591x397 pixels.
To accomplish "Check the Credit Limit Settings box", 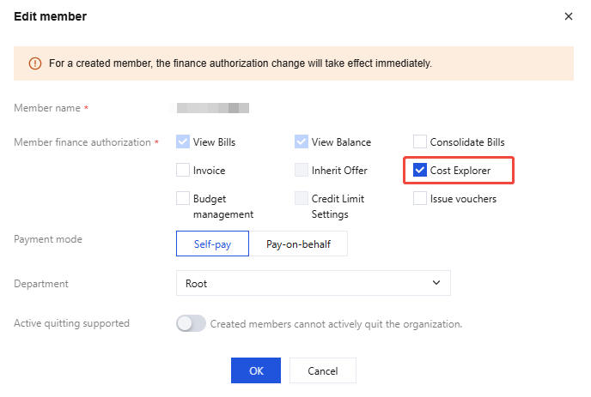I will (302, 199).
